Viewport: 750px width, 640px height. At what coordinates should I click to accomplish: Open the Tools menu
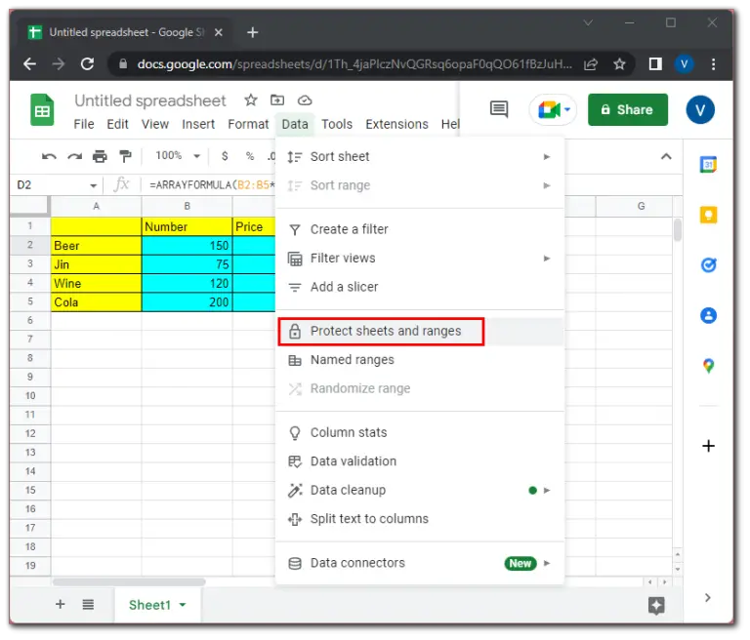tap(337, 124)
